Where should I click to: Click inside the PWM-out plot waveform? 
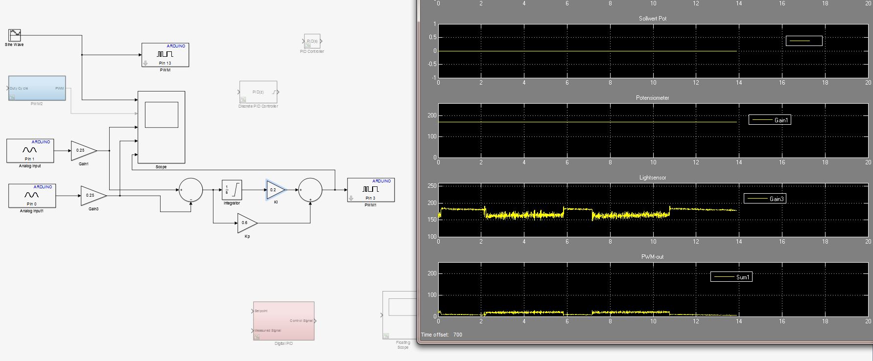588,312
